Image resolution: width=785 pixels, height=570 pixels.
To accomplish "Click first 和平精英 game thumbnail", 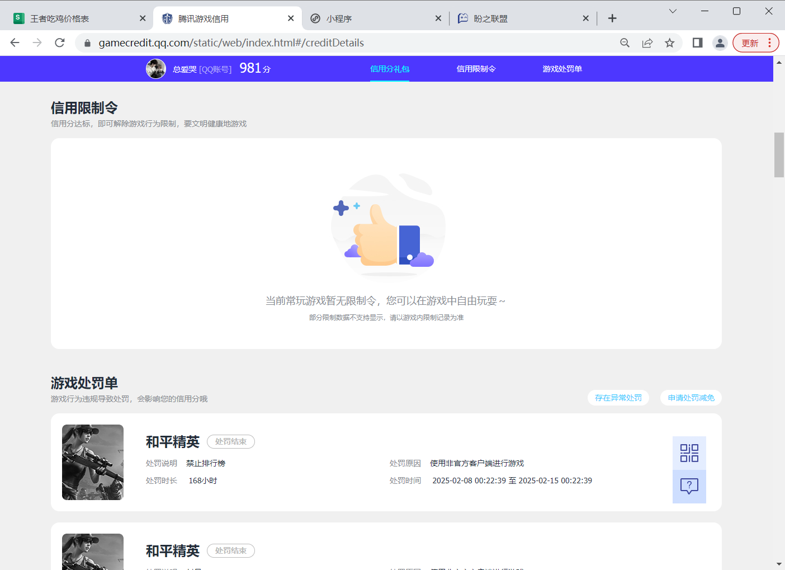I will pos(93,462).
